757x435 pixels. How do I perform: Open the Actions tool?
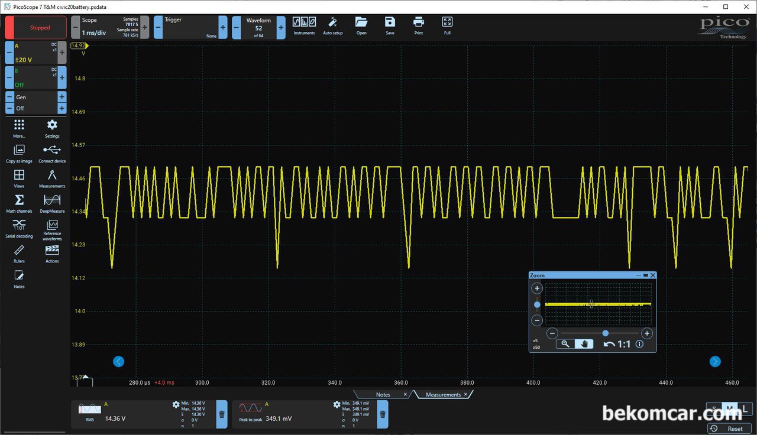pyautogui.click(x=52, y=254)
